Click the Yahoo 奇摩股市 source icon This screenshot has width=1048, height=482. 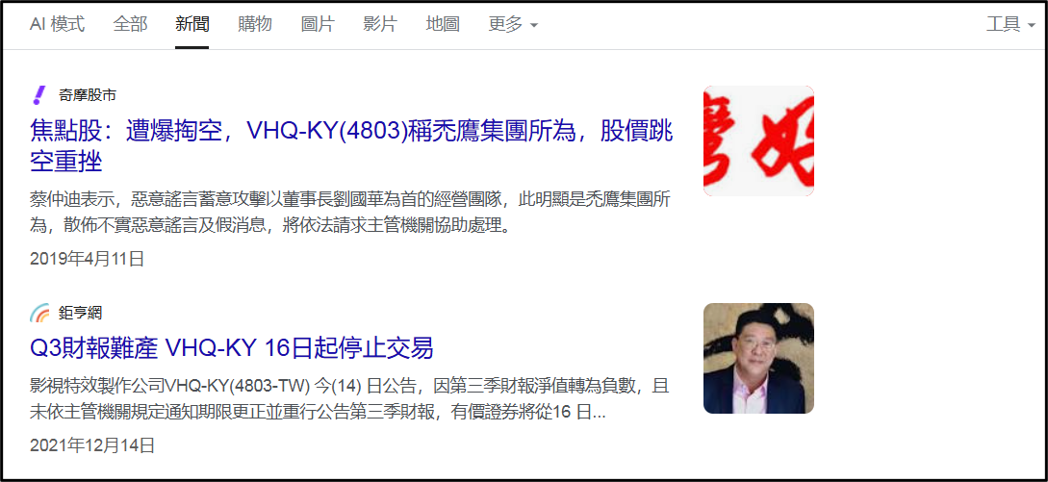click(x=39, y=95)
